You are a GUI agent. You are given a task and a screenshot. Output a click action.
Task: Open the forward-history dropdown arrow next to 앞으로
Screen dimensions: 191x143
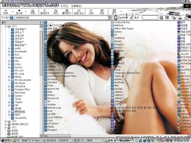pyautogui.click(x=26, y=12)
